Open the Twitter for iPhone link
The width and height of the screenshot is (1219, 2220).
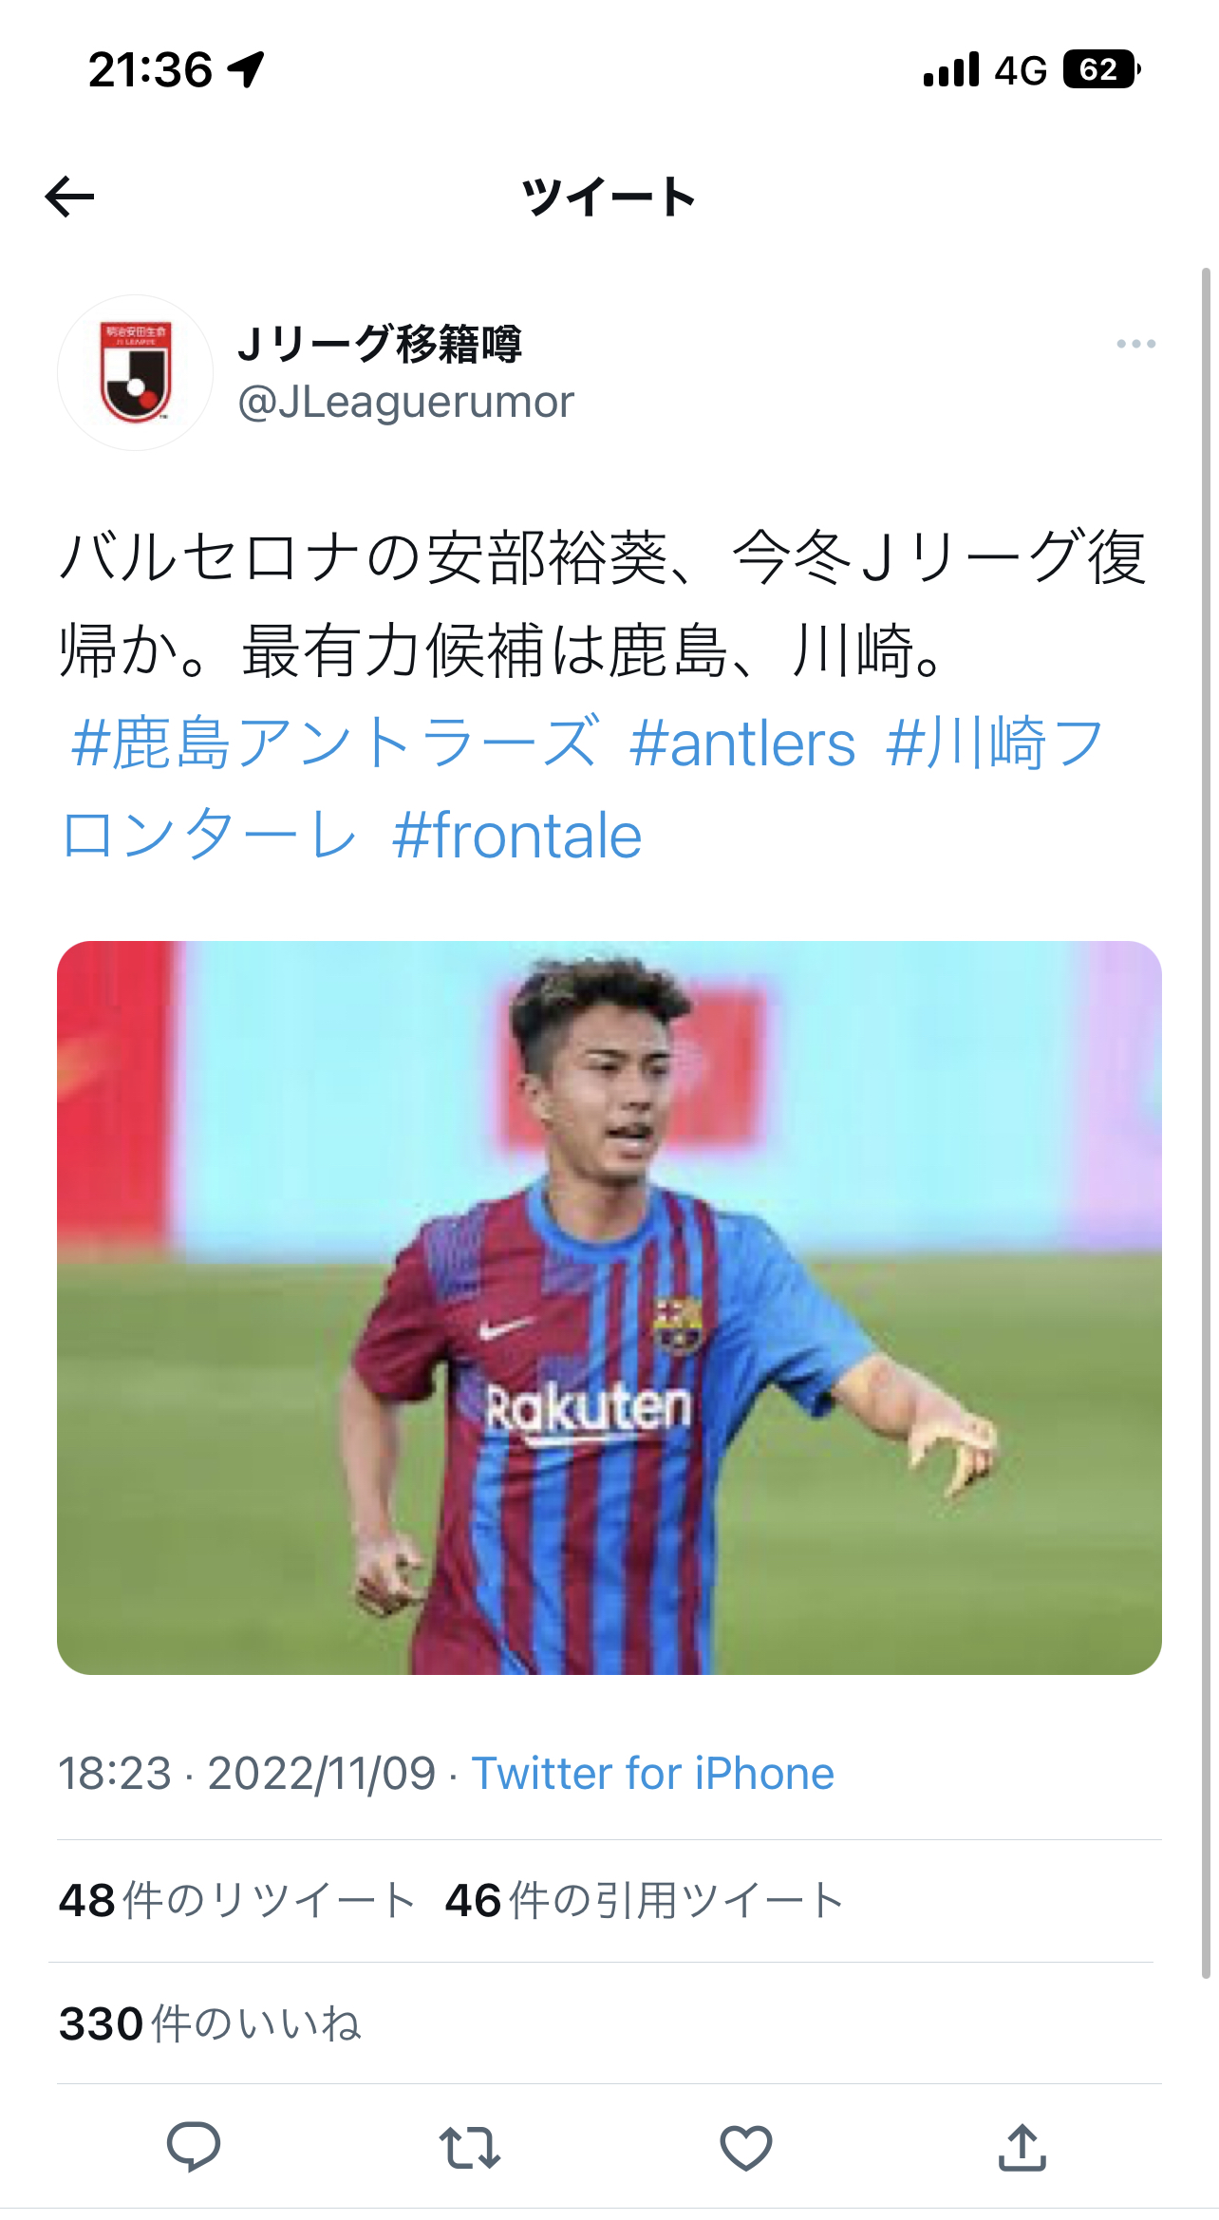coord(653,1773)
